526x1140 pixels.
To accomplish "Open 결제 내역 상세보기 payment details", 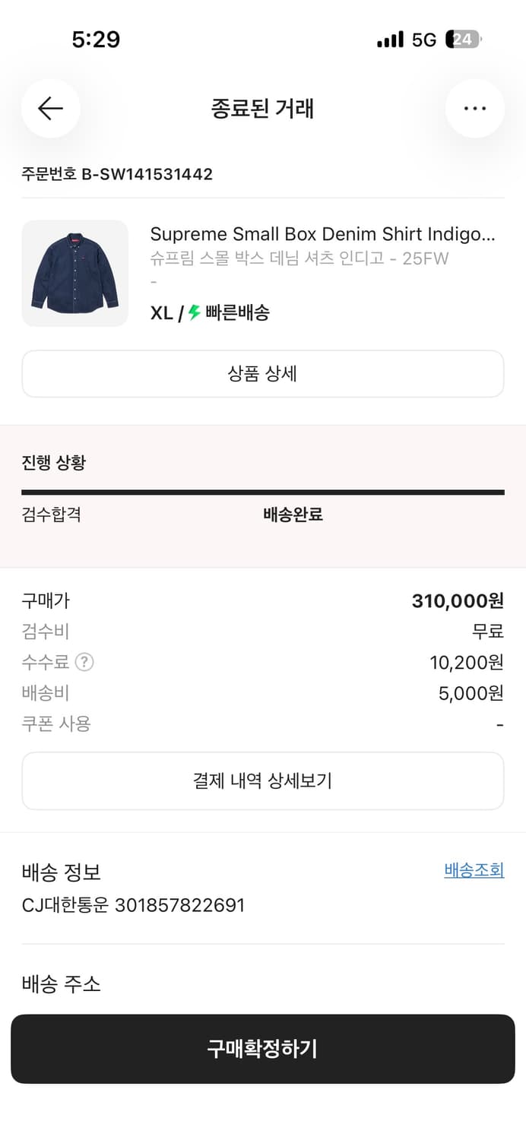I will (263, 780).
